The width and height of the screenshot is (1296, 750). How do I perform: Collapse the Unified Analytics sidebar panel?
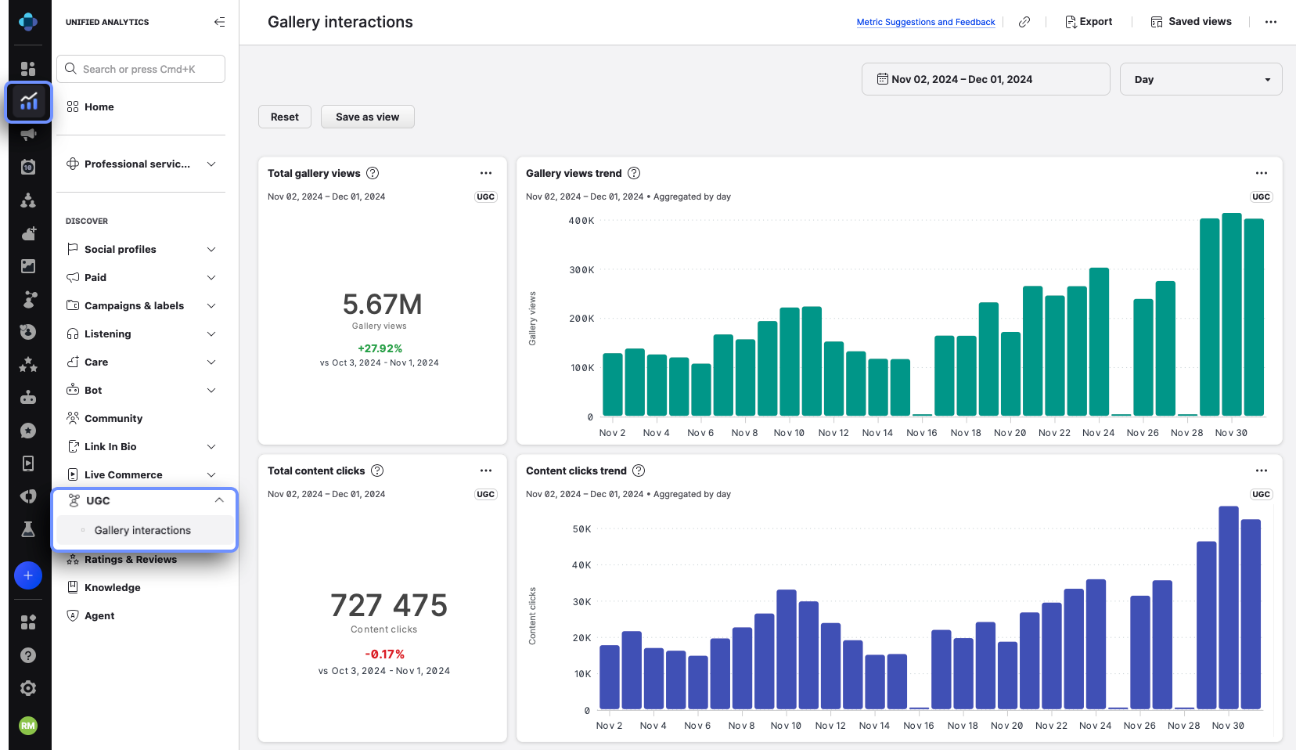coord(219,22)
